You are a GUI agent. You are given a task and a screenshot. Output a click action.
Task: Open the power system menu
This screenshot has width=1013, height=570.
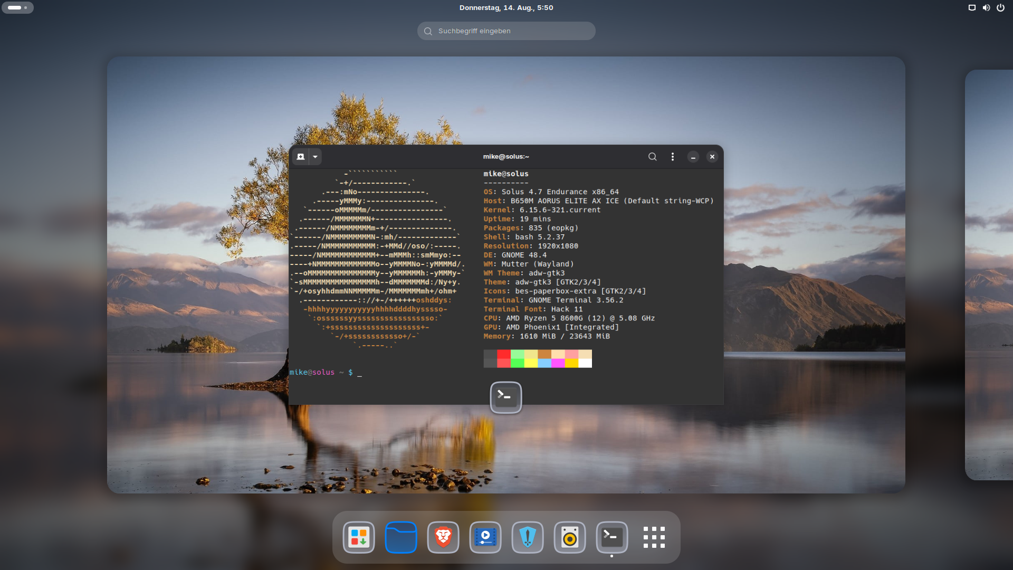(x=1000, y=7)
